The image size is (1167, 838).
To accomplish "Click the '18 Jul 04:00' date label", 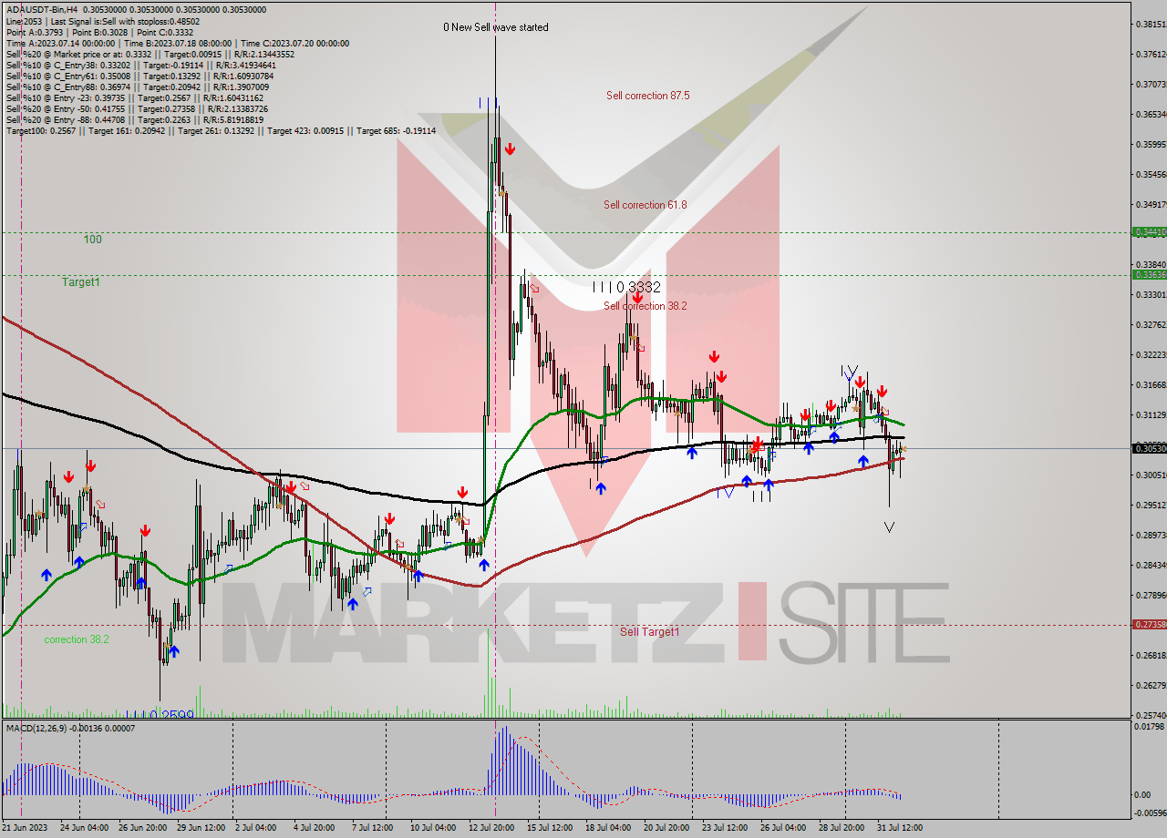I will click(608, 828).
